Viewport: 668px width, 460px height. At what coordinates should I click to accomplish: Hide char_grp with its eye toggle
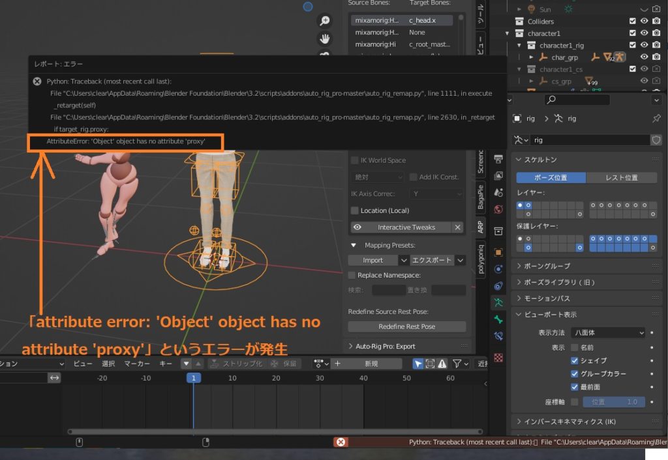[645, 57]
